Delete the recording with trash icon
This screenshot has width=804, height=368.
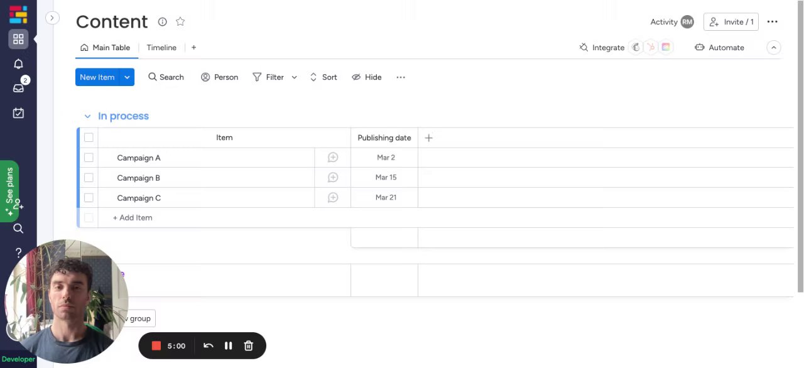248,345
